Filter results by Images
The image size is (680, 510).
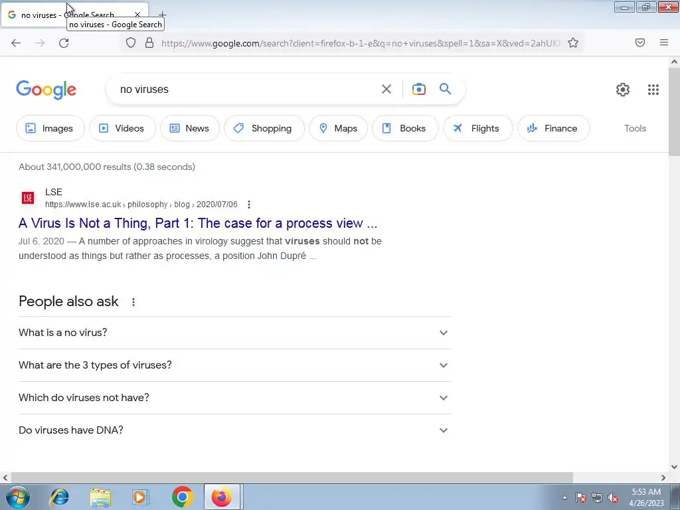pos(50,128)
